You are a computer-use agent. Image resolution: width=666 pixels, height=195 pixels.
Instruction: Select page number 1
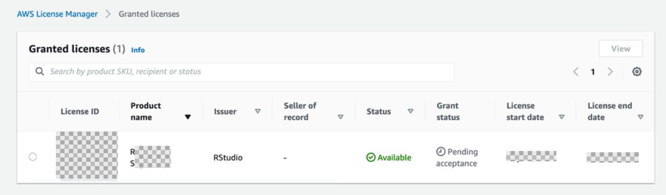coord(593,72)
